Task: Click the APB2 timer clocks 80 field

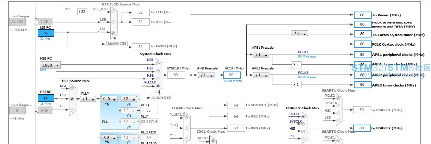Action: 362,84
